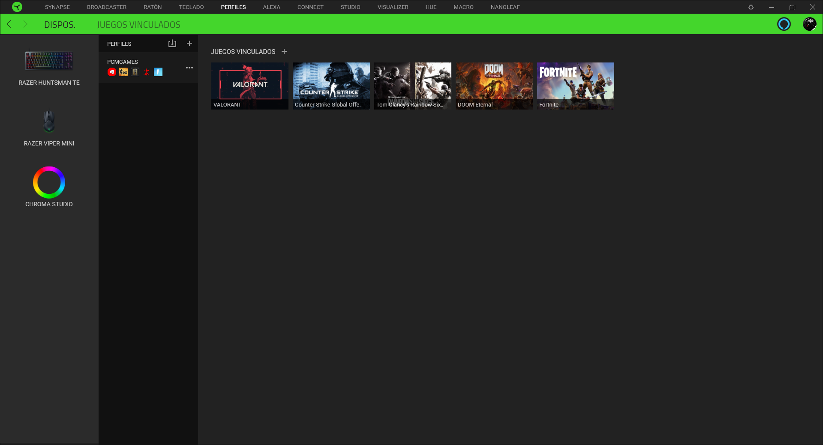Image resolution: width=823 pixels, height=445 pixels.
Task: Click the Alexa ring icon
Action: [784, 24]
